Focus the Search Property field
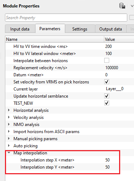 pos(66,18)
